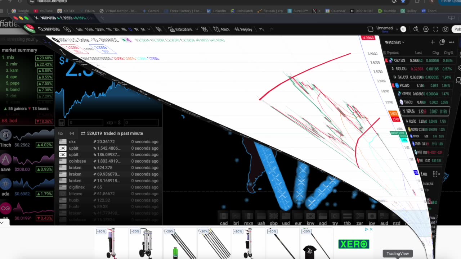461x259 pixels.
Task: Start bar Replay mode
Action: point(243,29)
